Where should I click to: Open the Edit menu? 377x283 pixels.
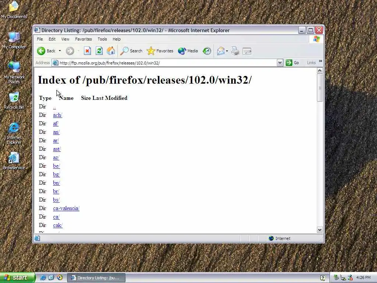(x=52, y=39)
